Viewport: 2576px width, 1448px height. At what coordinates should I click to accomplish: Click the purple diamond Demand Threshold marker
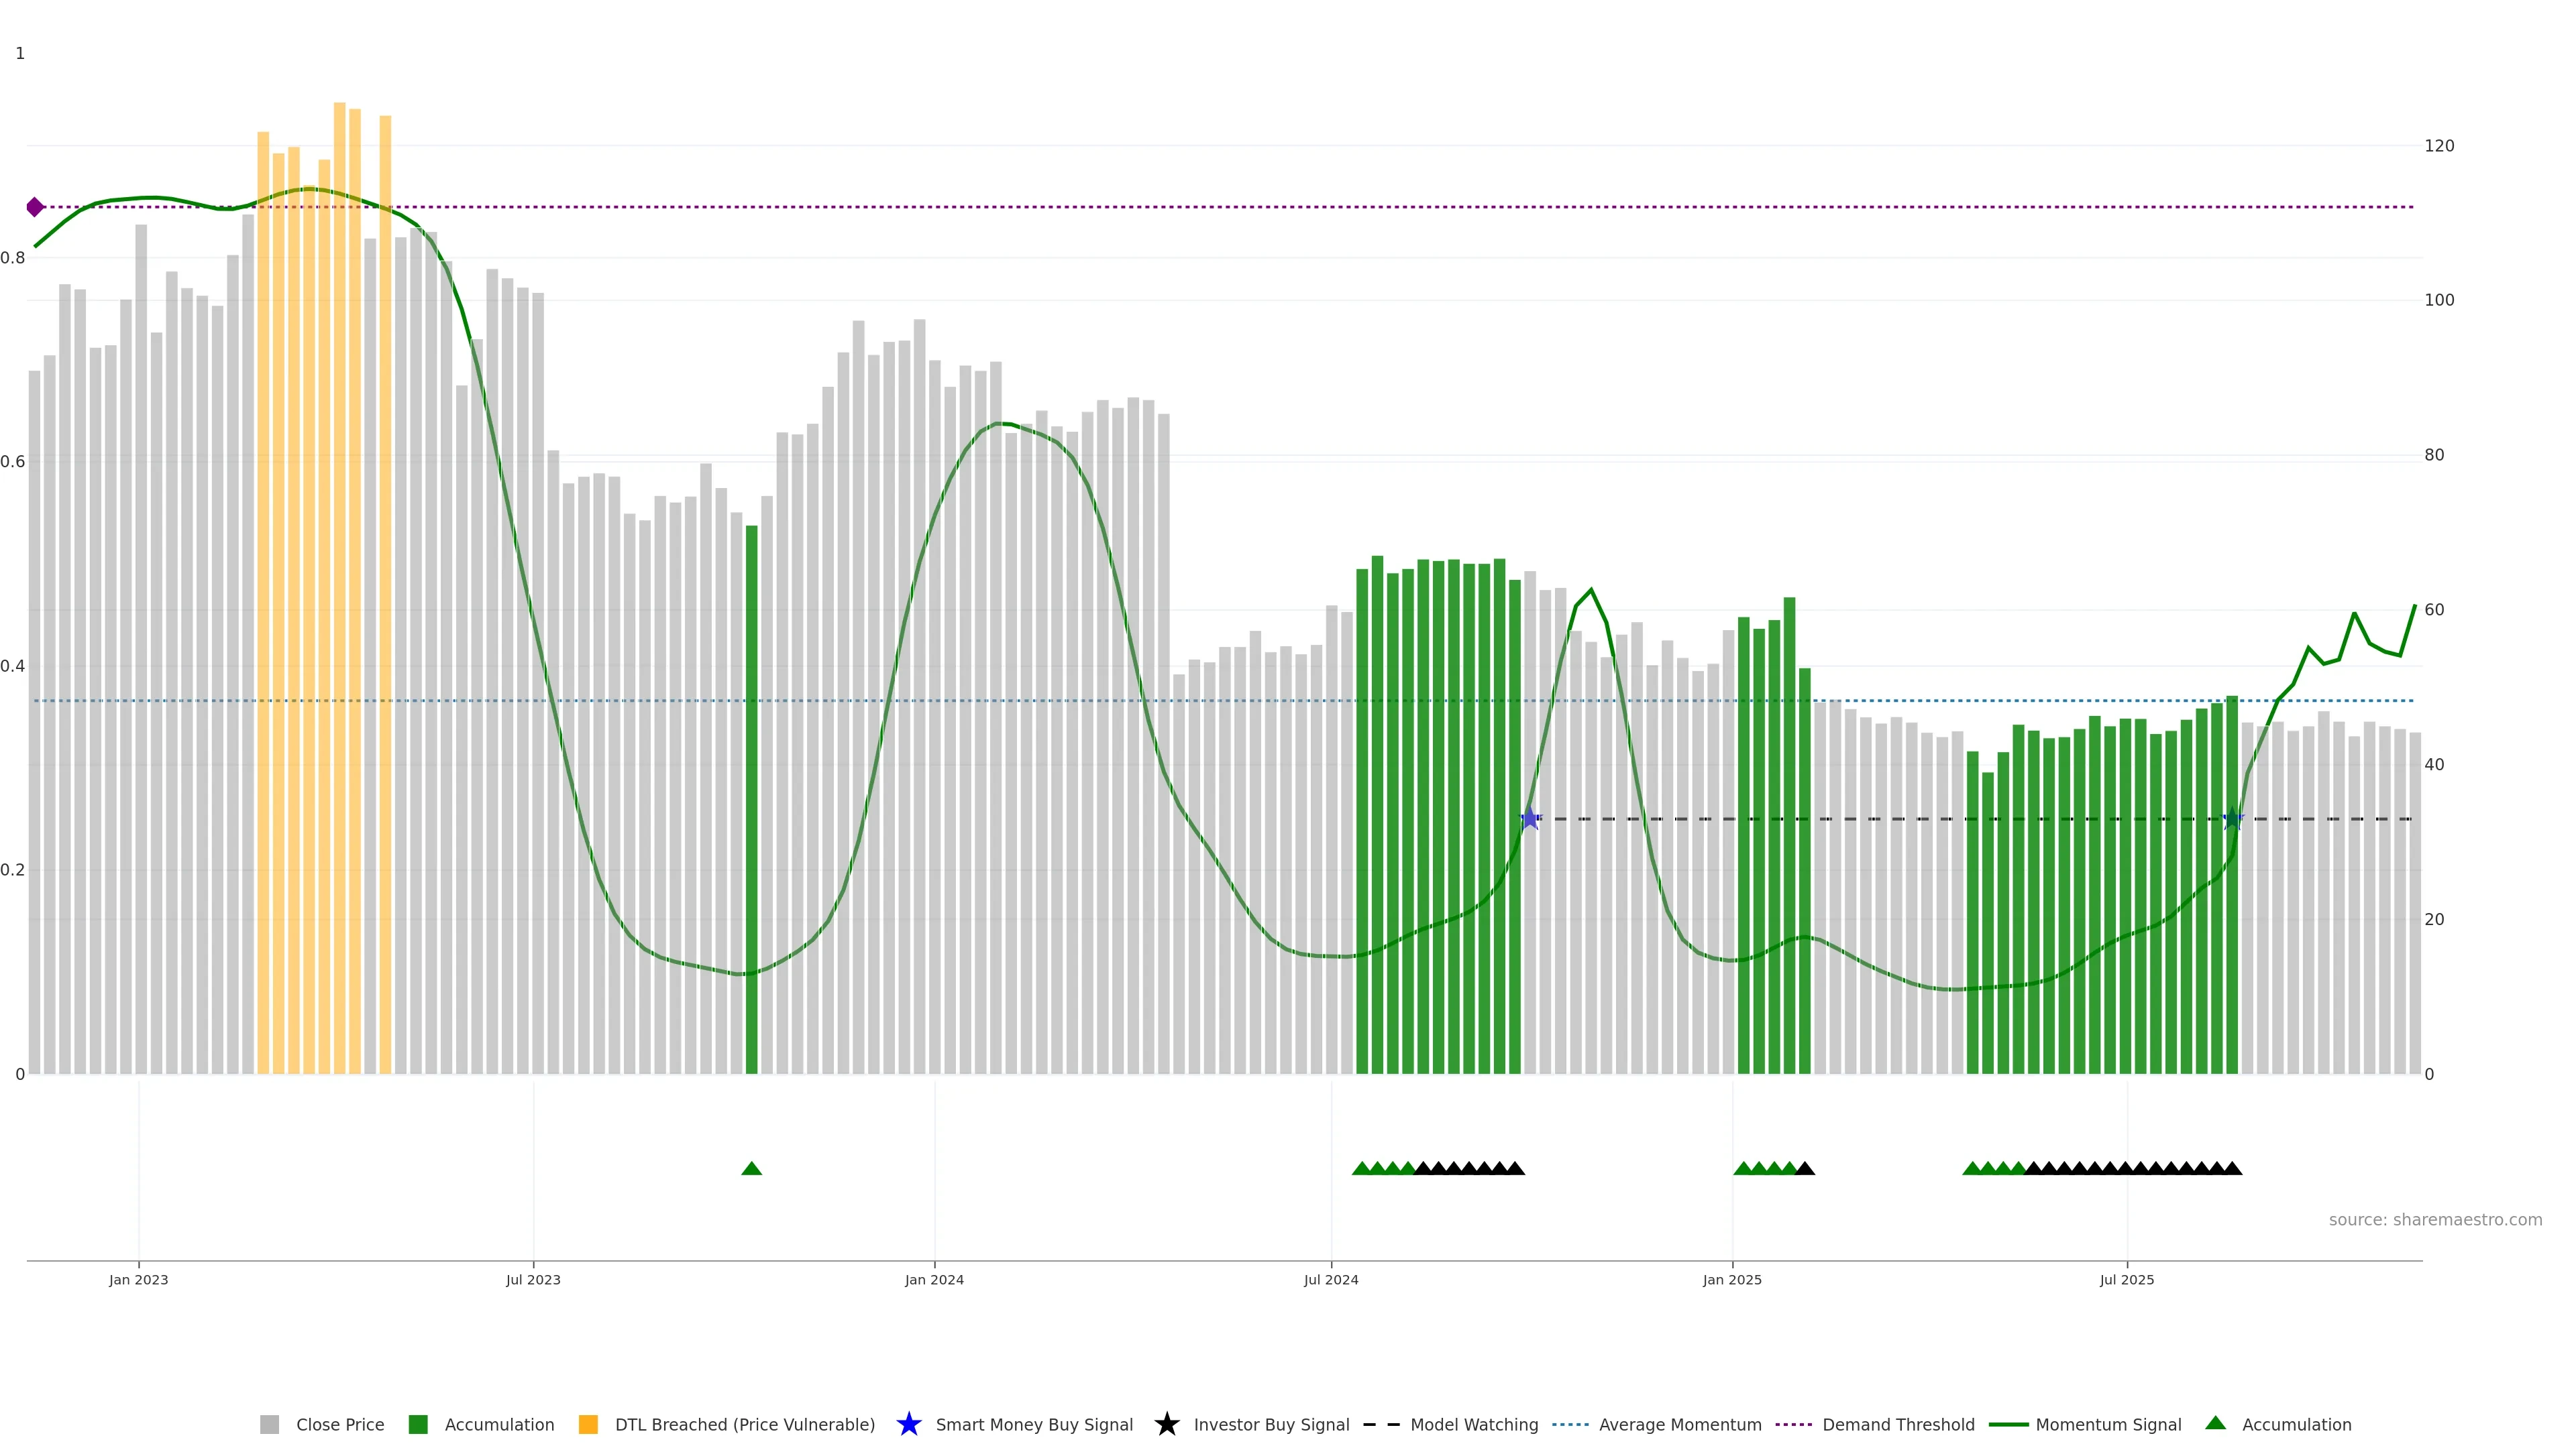[35, 207]
